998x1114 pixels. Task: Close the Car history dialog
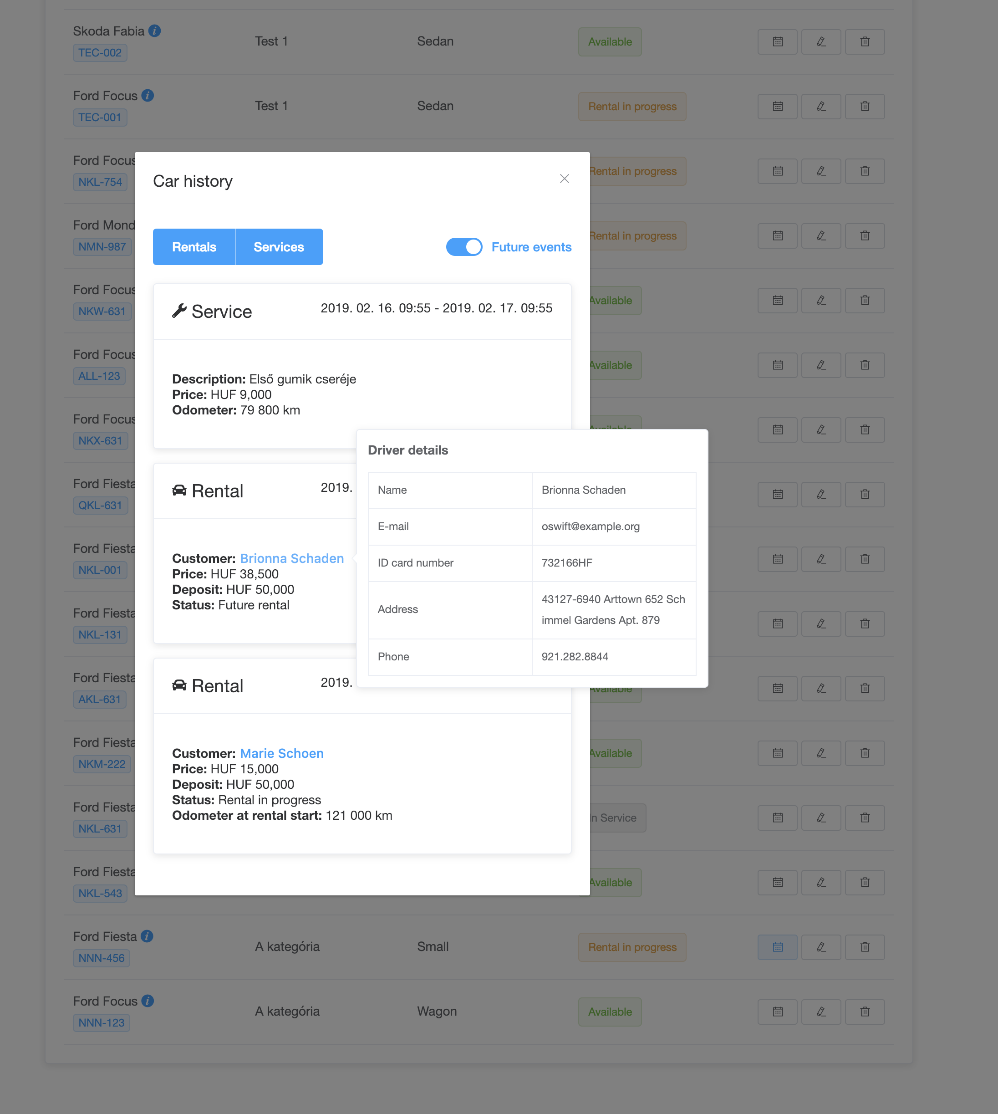coord(564,179)
